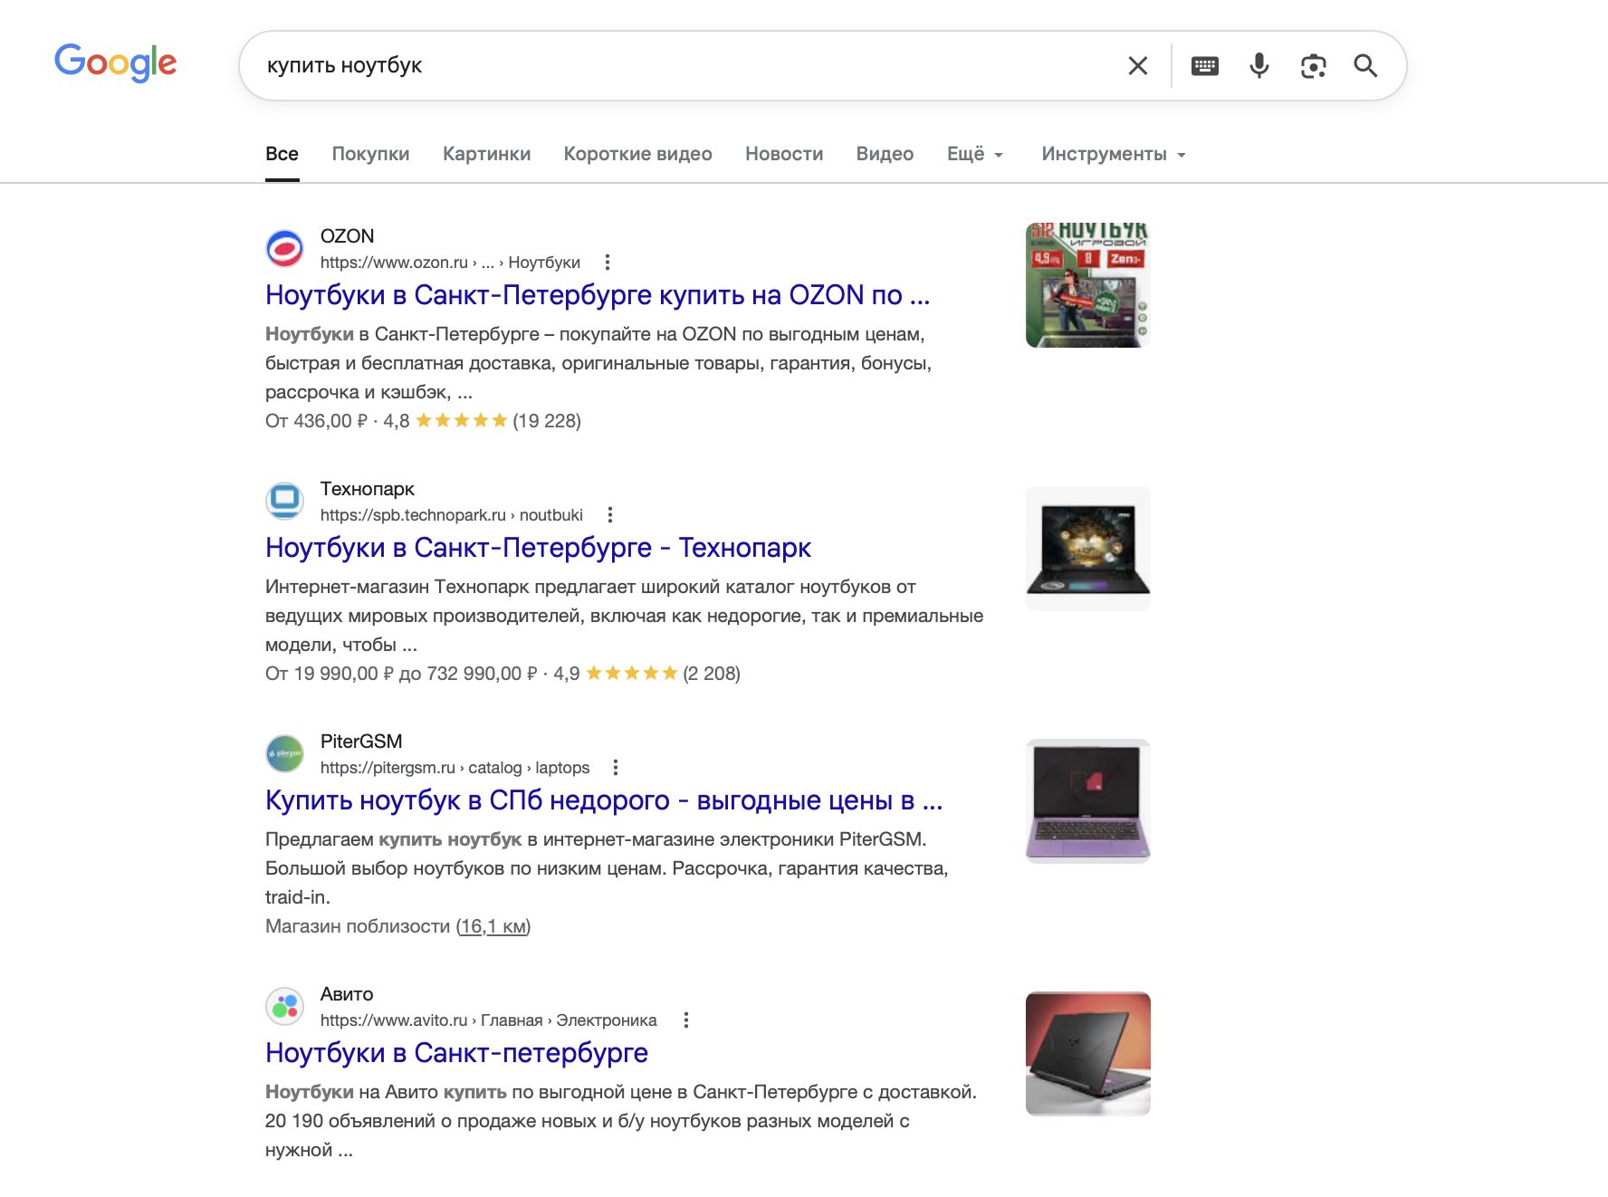Click the magnifying glass search button
This screenshot has width=1608, height=1197.
[1365, 66]
